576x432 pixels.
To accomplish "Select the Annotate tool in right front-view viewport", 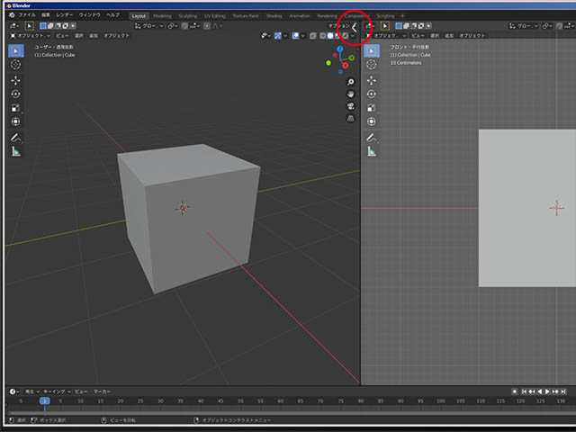I will [372, 138].
